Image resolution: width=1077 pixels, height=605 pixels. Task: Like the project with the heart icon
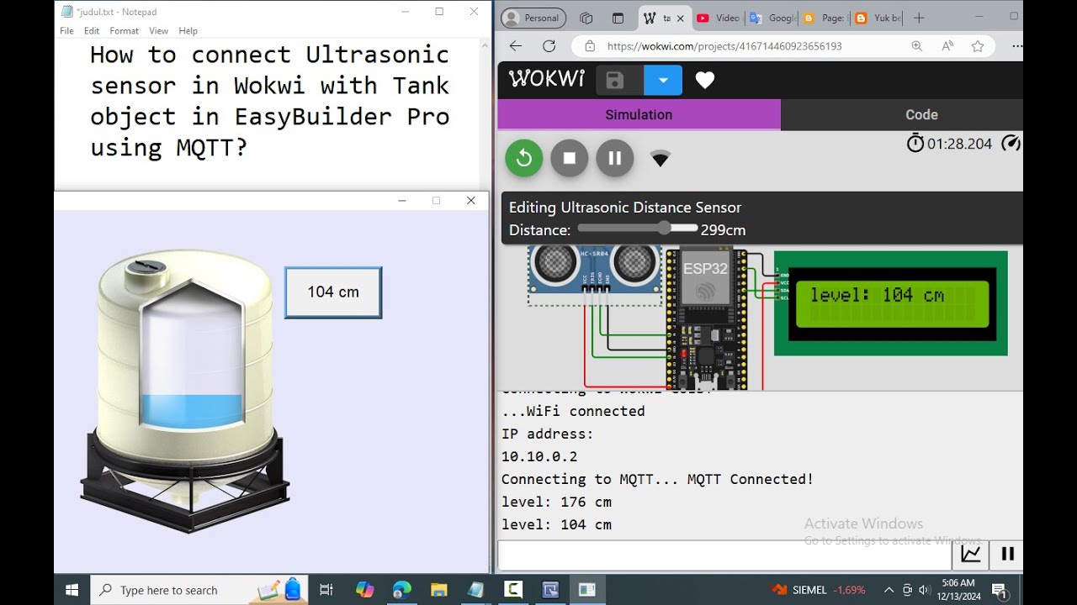(705, 80)
